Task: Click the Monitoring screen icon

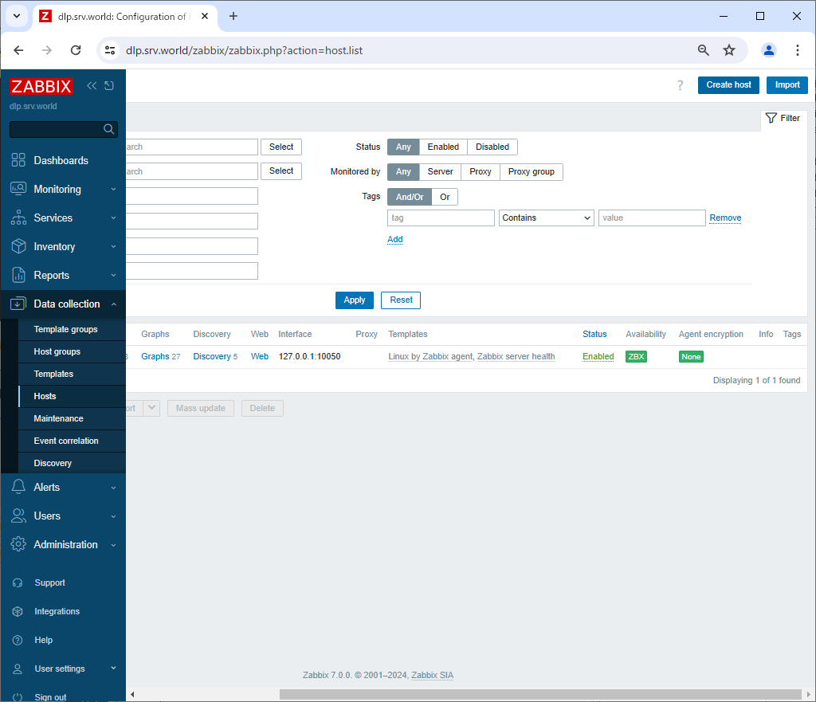Action: (x=18, y=189)
